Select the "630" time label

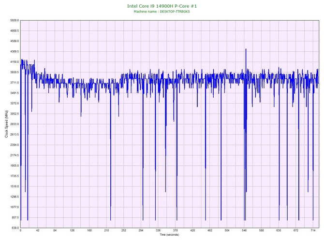point(279,230)
